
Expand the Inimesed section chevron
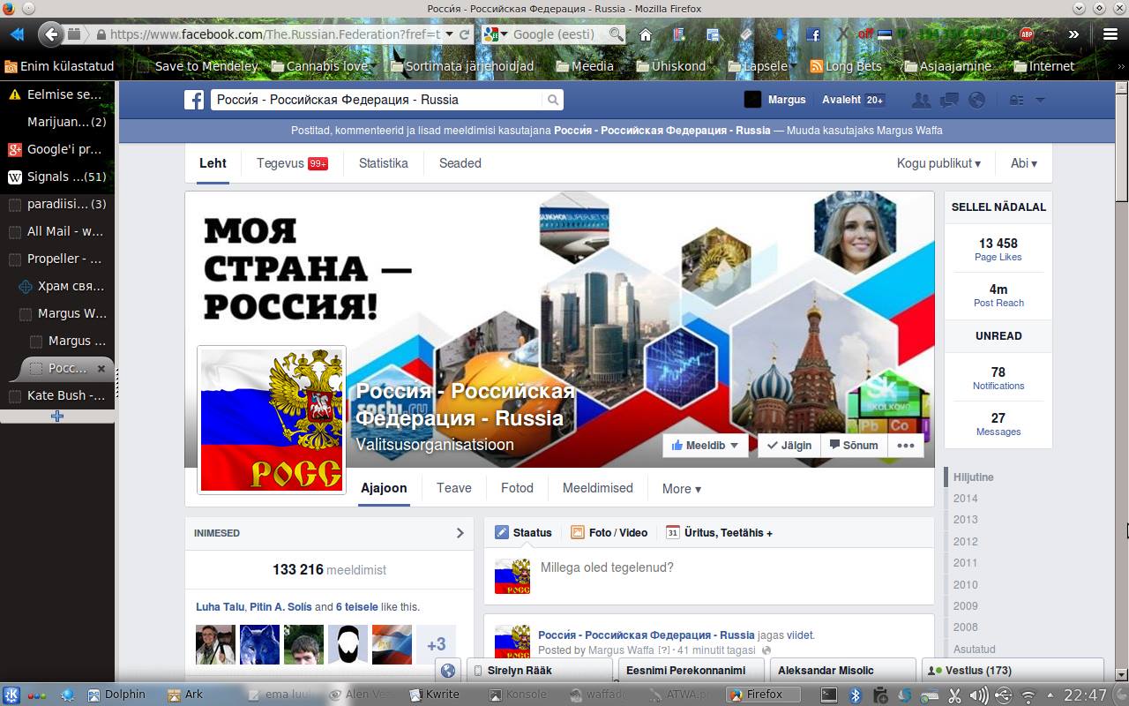[x=460, y=533]
